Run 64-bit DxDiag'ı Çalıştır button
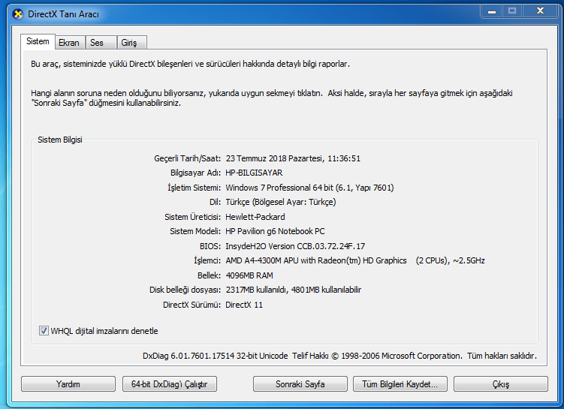The width and height of the screenshot is (564, 409). [170, 384]
